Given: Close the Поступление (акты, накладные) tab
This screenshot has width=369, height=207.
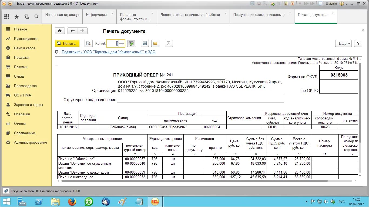Looking at the screenshot, I should point(290,13).
